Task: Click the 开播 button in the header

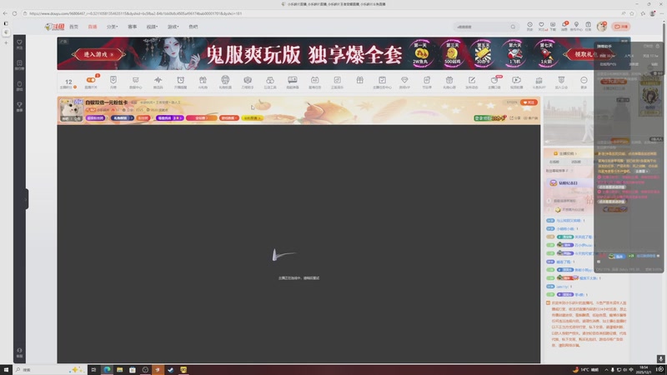Action: click(x=621, y=27)
